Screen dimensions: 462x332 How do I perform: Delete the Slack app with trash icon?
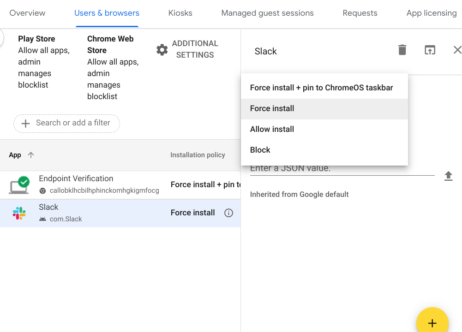tap(402, 50)
